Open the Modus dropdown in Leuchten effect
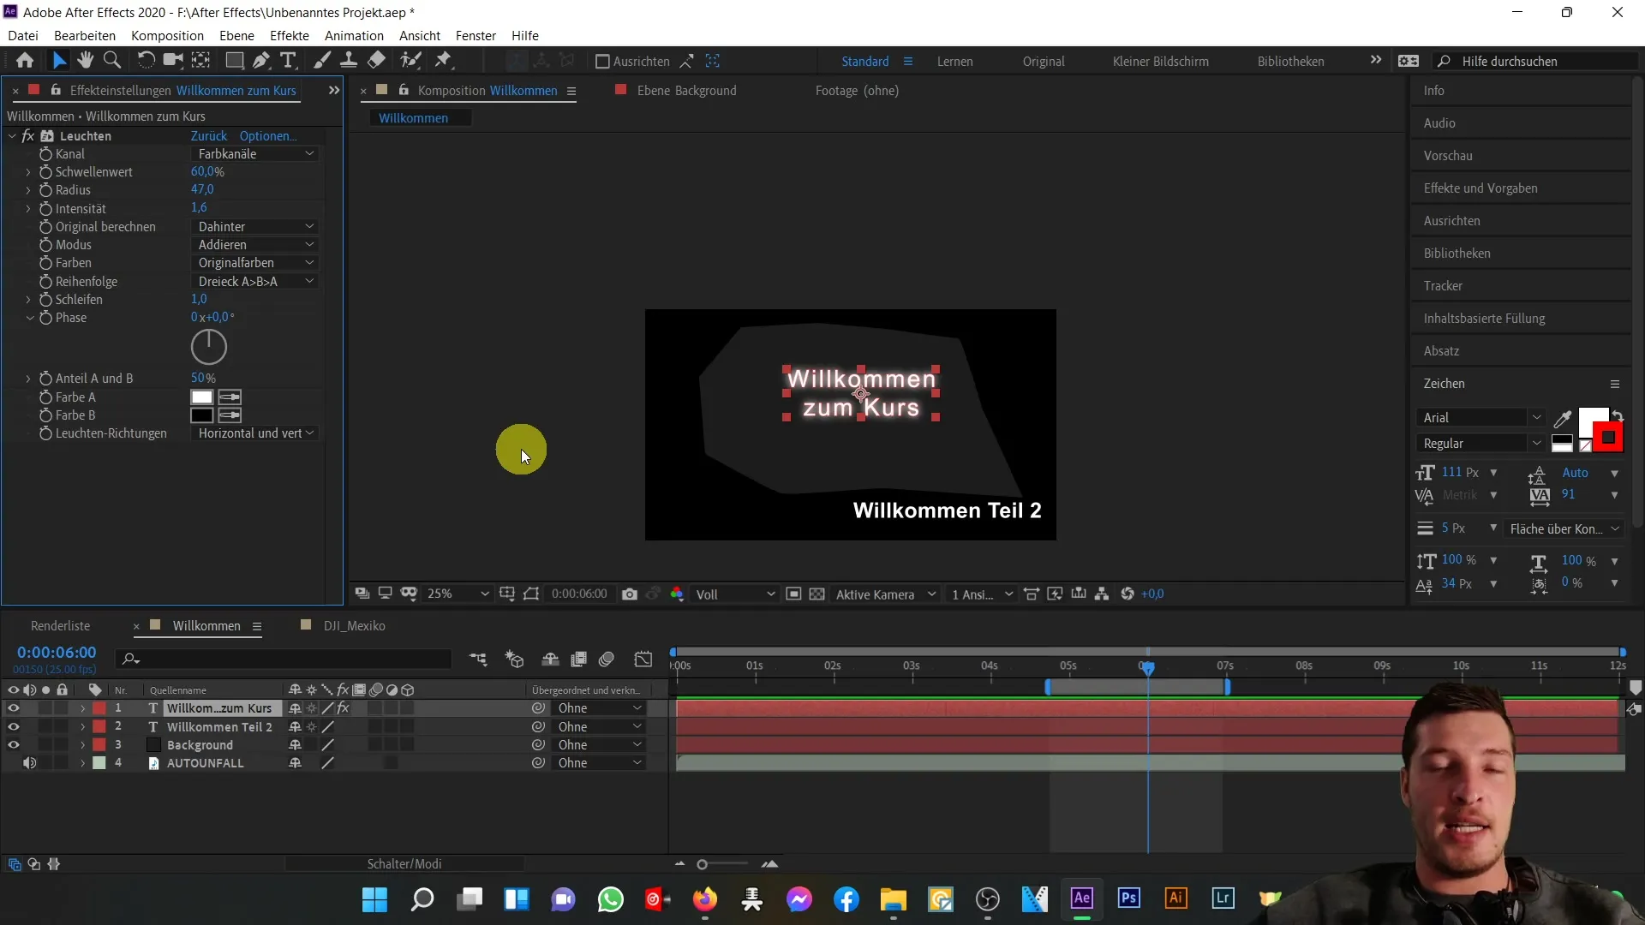The image size is (1645, 925). (x=251, y=245)
